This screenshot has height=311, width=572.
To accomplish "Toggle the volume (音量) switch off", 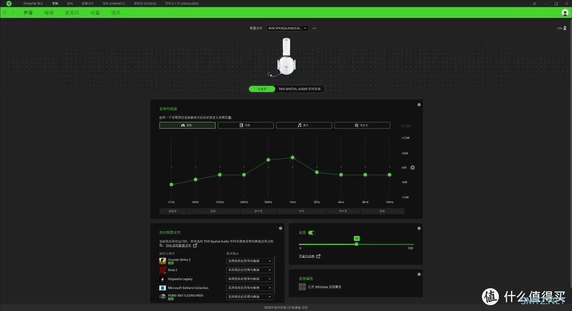I will click(x=312, y=233).
